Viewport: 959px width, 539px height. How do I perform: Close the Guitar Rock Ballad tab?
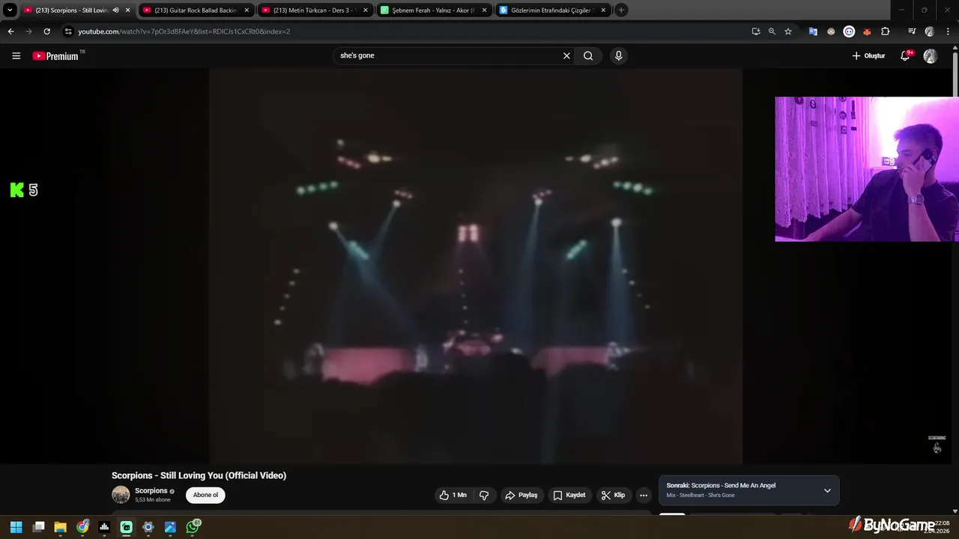pyautogui.click(x=246, y=10)
